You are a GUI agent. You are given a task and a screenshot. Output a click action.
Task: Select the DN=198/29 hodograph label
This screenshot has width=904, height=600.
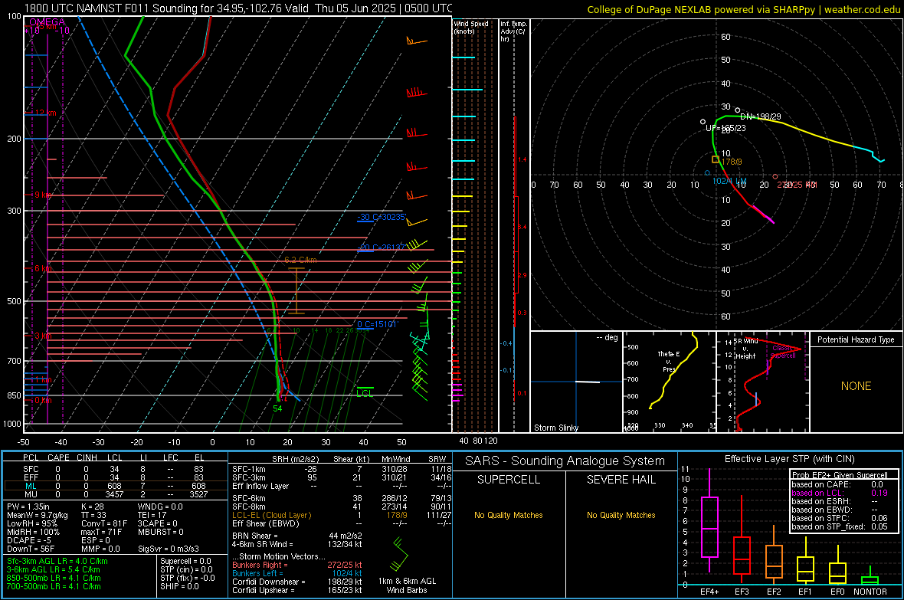pyautogui.click(x=761, y=116)
